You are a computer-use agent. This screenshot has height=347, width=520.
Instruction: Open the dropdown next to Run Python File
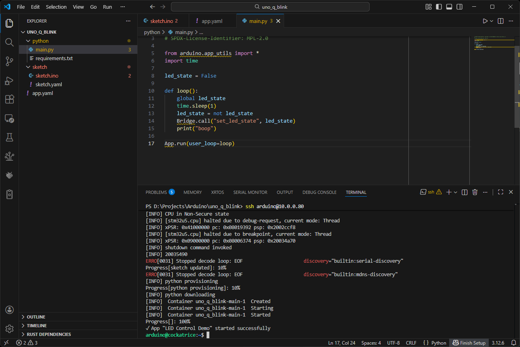pyautogui.click(x=492, y=21)
